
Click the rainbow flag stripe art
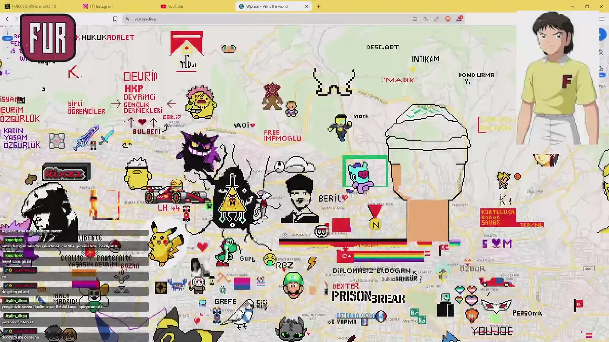pyautogui.click(x=388, y=256)
